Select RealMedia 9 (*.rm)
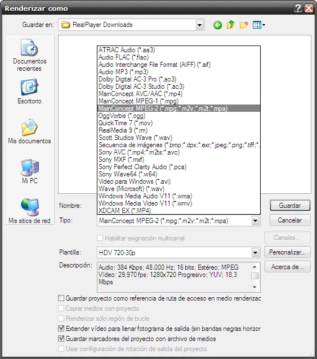The width and height of the screenshot is (317, 359). click(x=178, y=130)
